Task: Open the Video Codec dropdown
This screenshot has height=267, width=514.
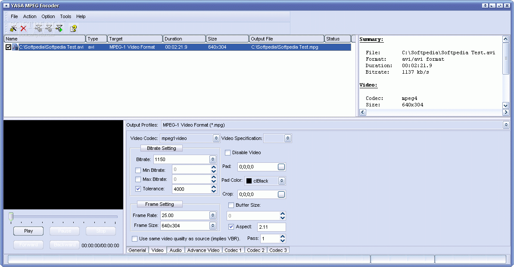Action: point(216,138)
